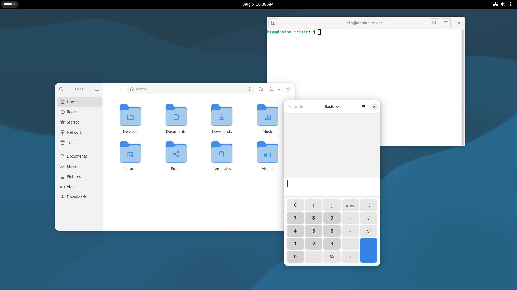Open the Desktop folder
This screenshot has width=517, height=290.
tap(130, 119)
